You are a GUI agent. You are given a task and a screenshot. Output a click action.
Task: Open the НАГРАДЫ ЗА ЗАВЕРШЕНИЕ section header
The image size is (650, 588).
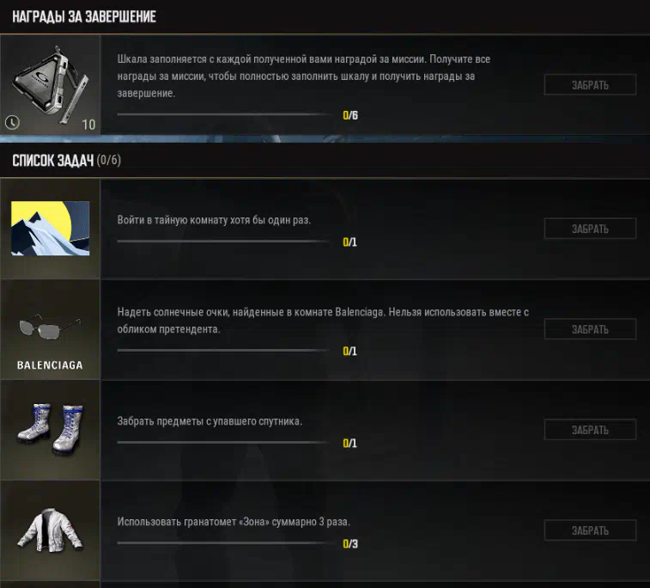coord(84,16)
